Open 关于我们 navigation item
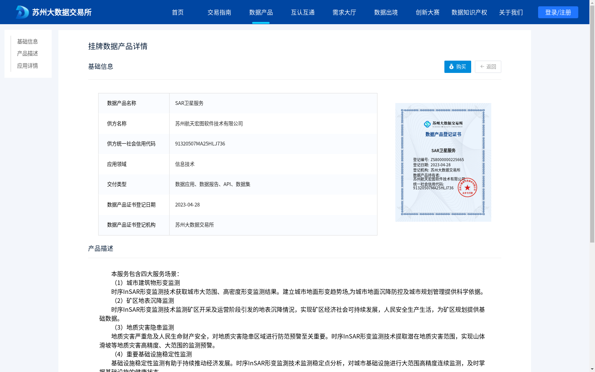Screen dimensions: 595x372 click(511, 12)
